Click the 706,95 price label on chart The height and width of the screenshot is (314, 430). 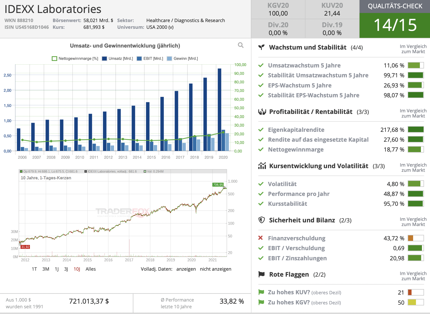pos(218,185)
